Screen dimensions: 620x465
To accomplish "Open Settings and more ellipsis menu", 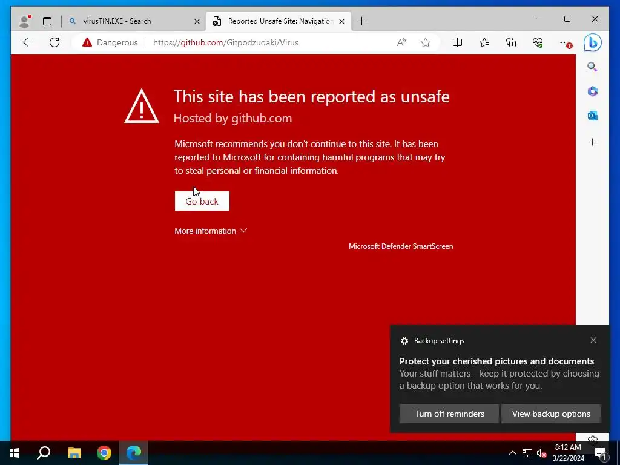I will [565, 43].
